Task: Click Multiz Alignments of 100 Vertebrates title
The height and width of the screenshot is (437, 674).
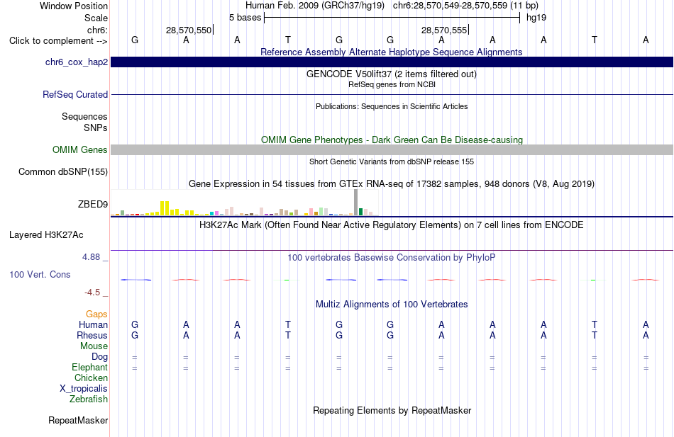Action: [392, 305]
